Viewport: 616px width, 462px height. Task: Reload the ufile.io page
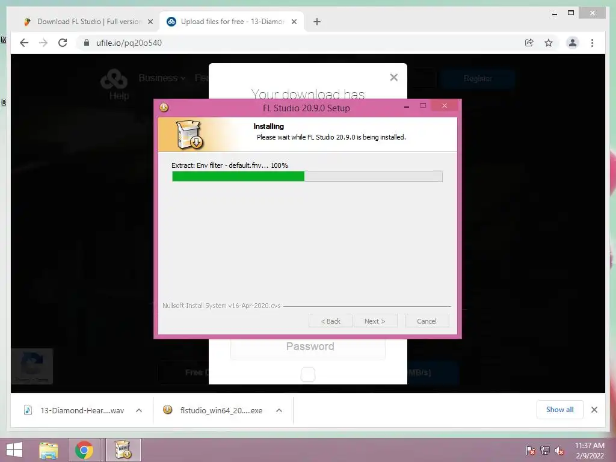63,43
